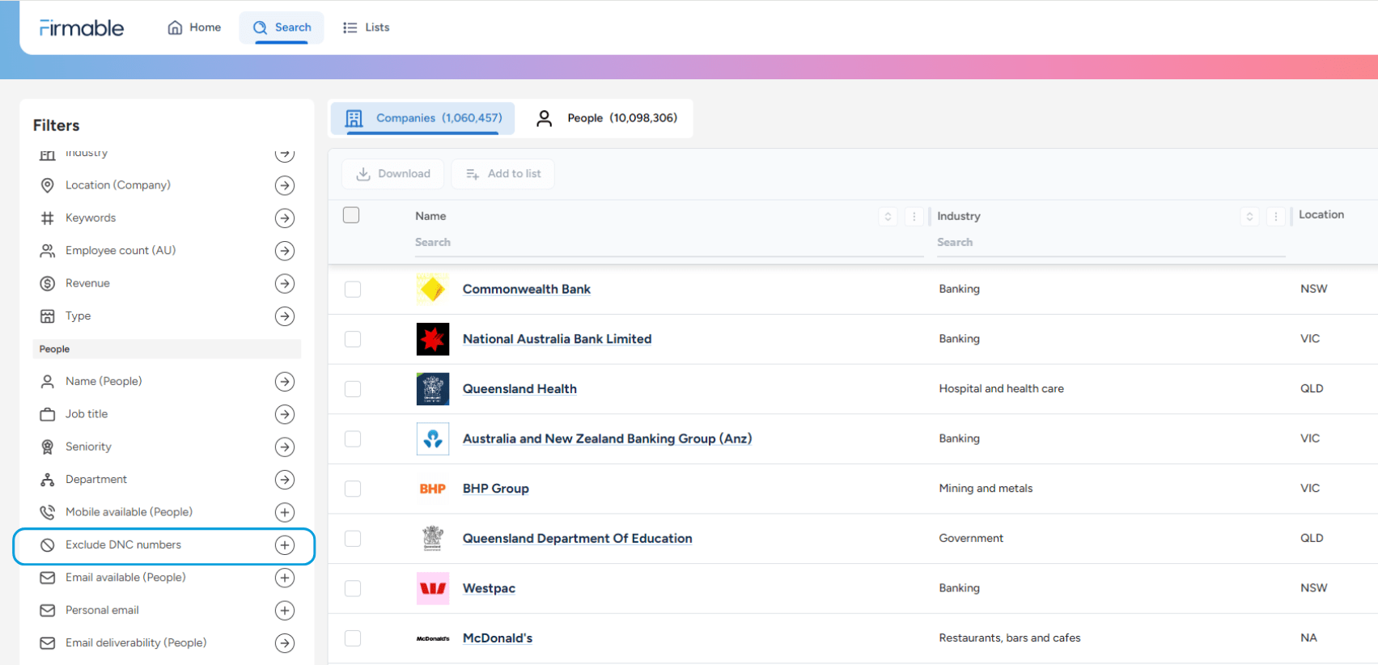
Task: Expand the Employee count (AU) filter
Action: 285,251
